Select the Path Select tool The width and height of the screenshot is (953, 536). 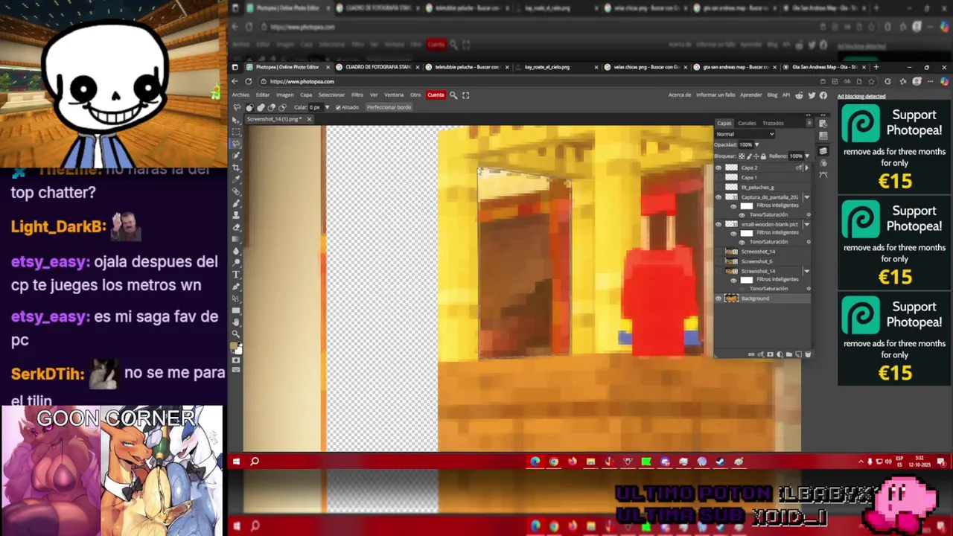(x=237, y=298)
